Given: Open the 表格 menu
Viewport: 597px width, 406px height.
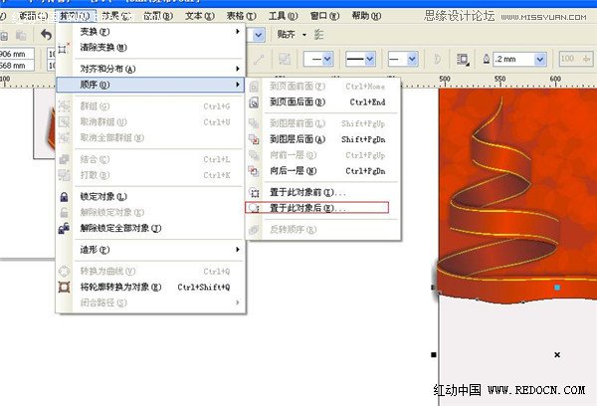Looking at the screenshot, I should point(241,16).
